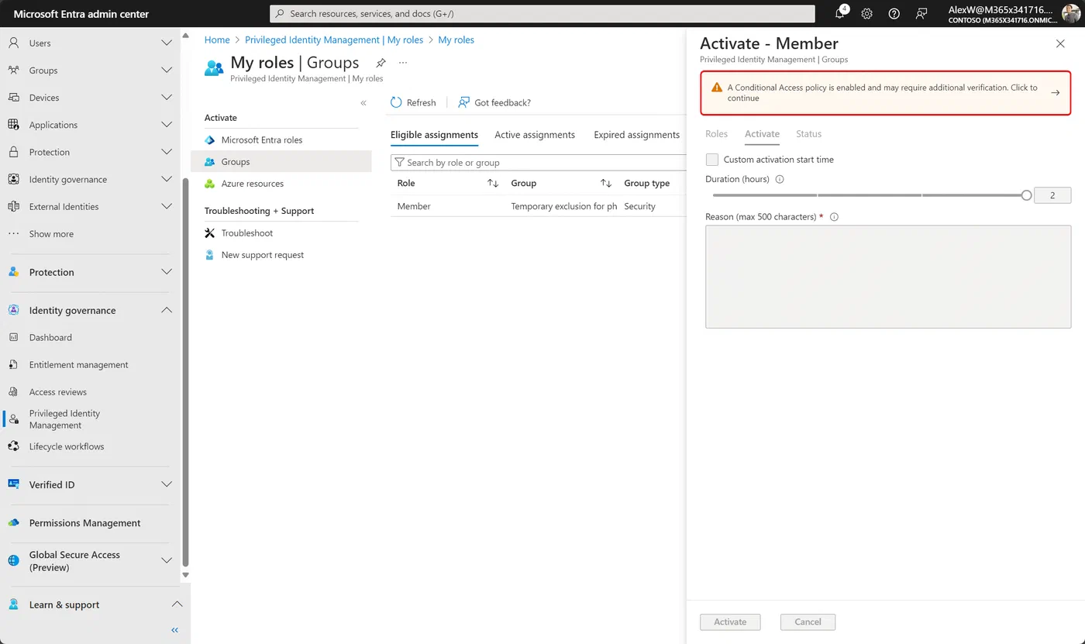This screenshot has height=644, width=1085.
Task: Sort the table by Role column
Action: (x=493, y=184)
